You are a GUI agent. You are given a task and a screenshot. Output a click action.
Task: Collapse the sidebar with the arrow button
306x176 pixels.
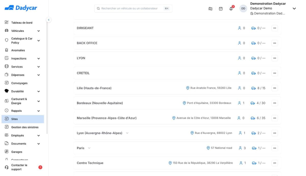click(x=48, y=20)
